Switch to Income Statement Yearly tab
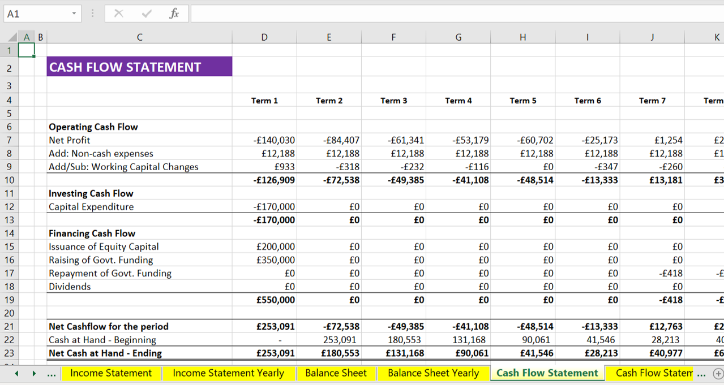 pyautogui.click(x=228, y=373)
